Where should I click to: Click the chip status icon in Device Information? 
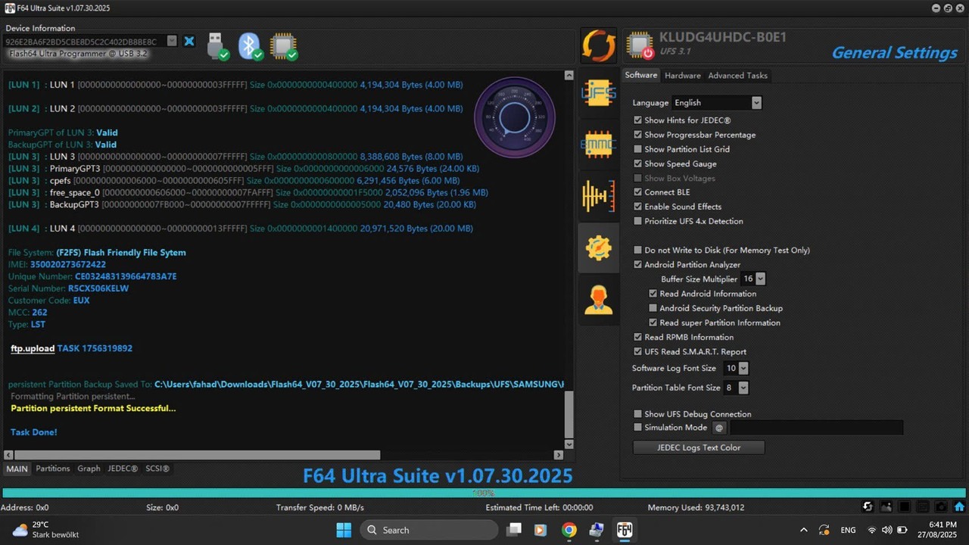pyautogui.click(x=284, y=46)
